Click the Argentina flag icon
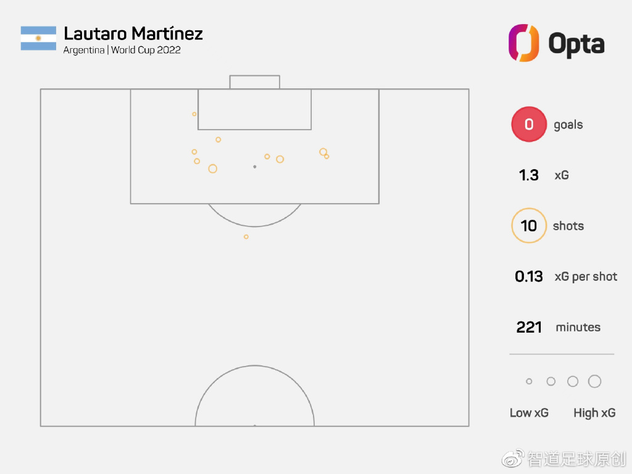The height and width of the screenshot is (474, 632). tap(38, 38)
